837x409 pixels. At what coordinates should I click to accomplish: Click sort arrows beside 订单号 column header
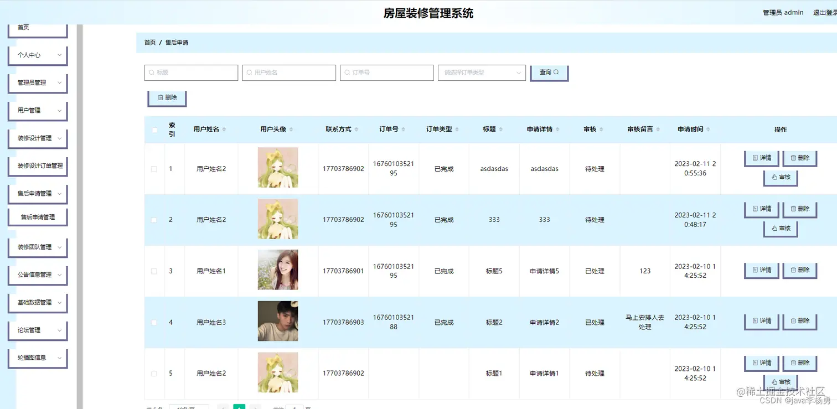click(404, 130)
